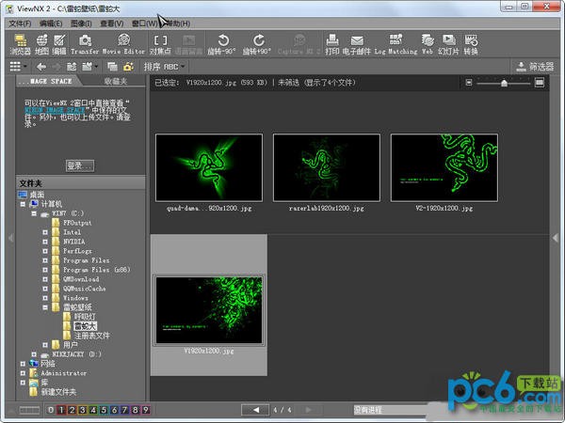Collapse the left panel arrow

11,238
